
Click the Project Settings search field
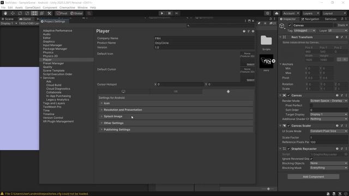tap(220, 26)
